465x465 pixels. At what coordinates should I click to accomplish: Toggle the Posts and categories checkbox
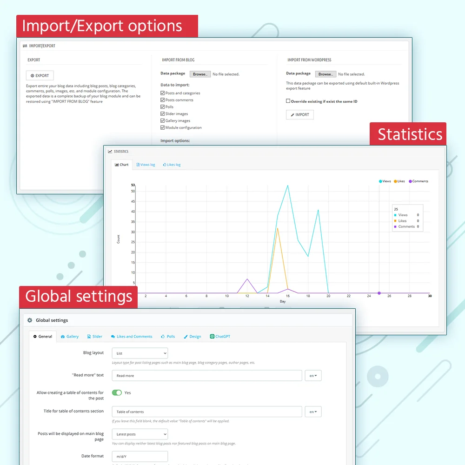pos(163,93)
